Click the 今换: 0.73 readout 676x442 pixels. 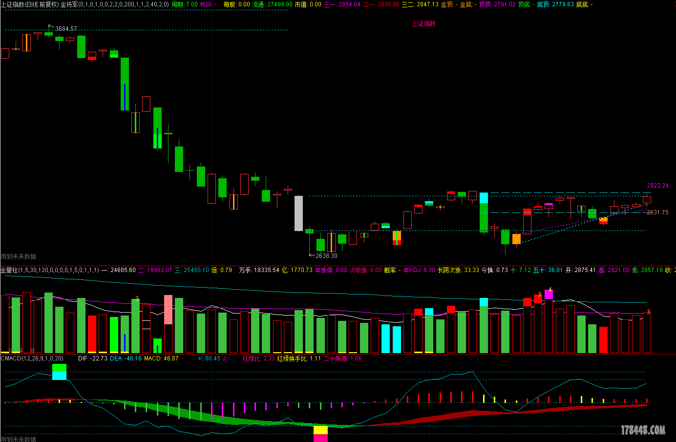click(494, 270)
